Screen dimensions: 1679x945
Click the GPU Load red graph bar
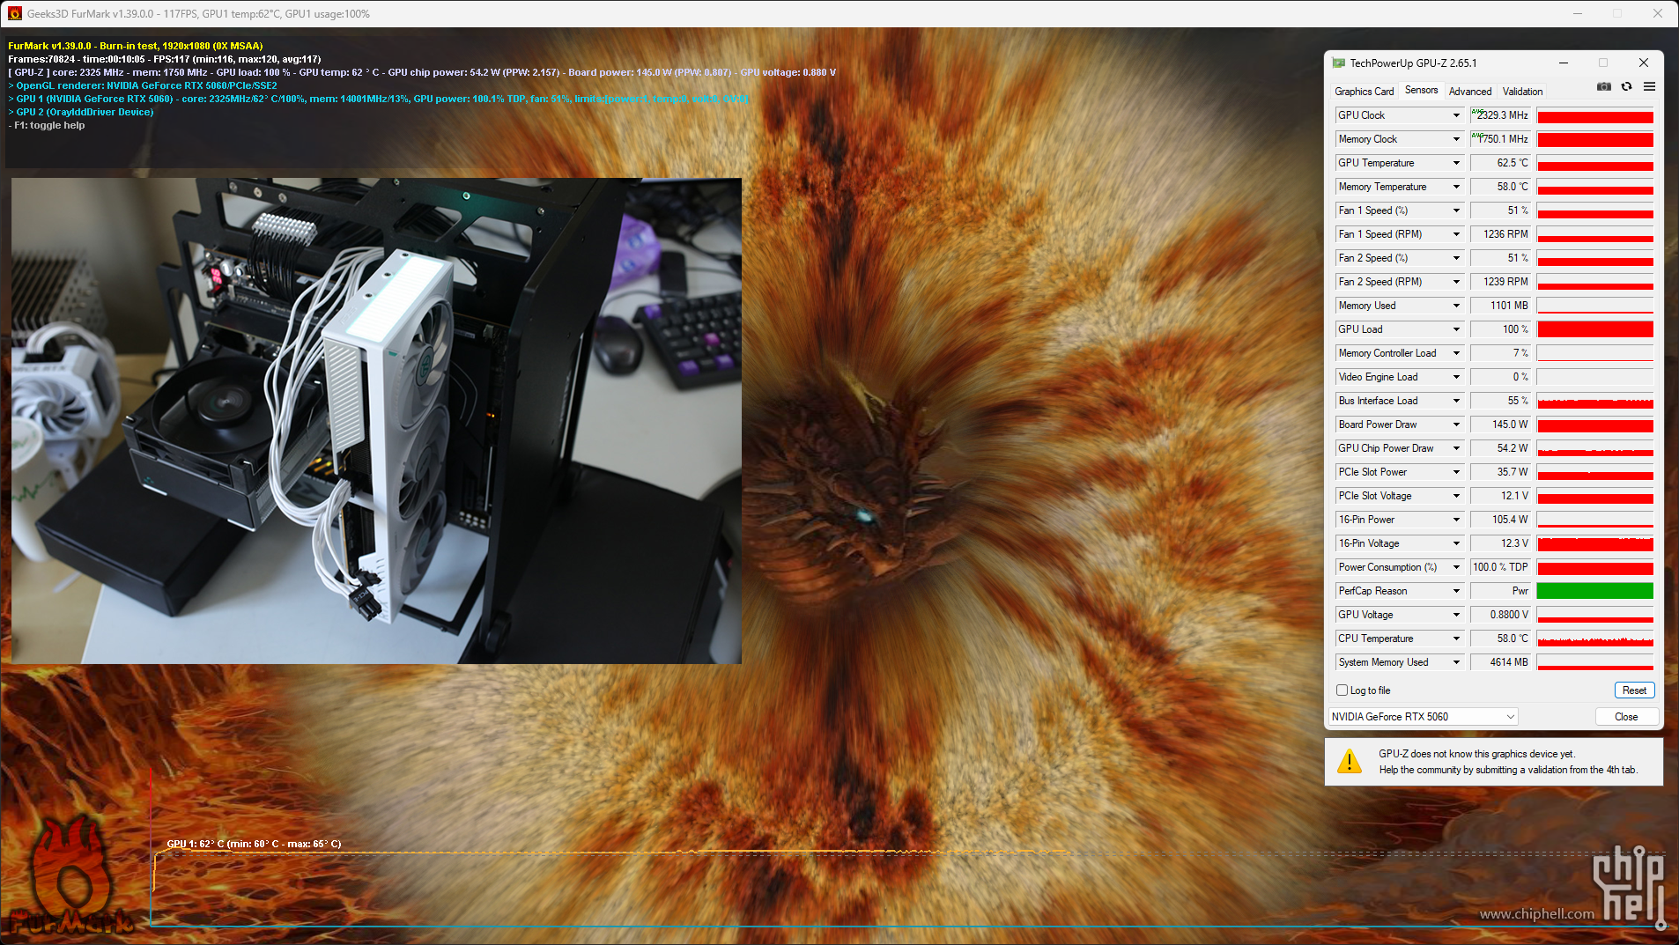pos(1594,329)
